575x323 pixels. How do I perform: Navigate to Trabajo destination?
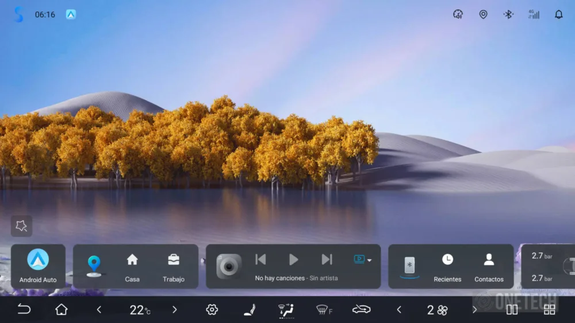click(x=173, y=267)
